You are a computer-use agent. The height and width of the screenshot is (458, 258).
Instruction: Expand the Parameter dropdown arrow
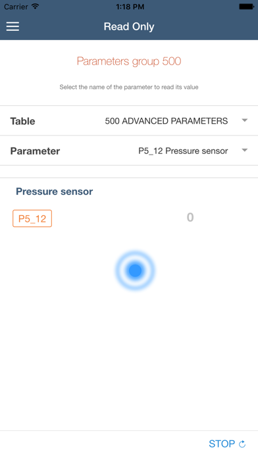[245, 151]
